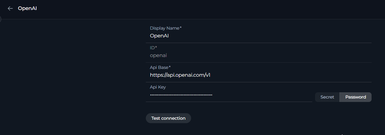Viewport: 385px width, 135px height.
Task: Click the asterisk after Display Name
Action: [180, 28]
